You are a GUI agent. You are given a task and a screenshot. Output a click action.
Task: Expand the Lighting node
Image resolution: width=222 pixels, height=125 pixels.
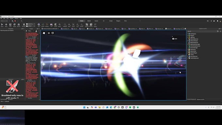click(188, 37)
